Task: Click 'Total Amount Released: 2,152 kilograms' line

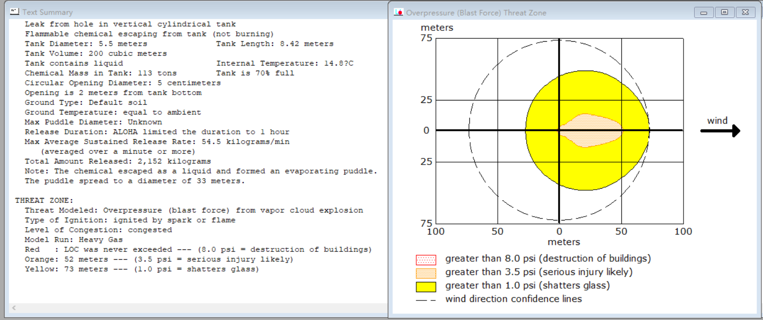Action: point(118,161)
